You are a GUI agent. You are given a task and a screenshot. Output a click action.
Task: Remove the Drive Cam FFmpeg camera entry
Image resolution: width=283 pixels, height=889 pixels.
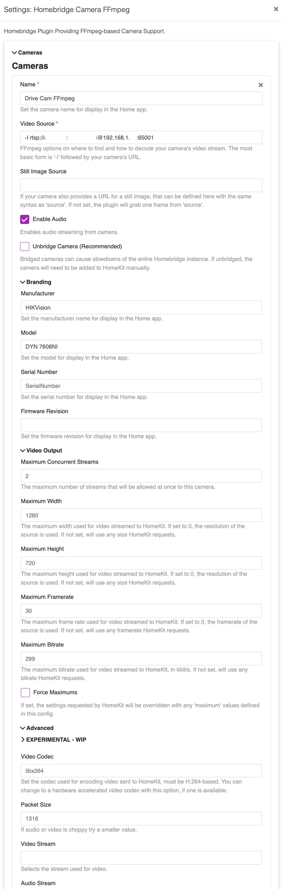[261, 85]
